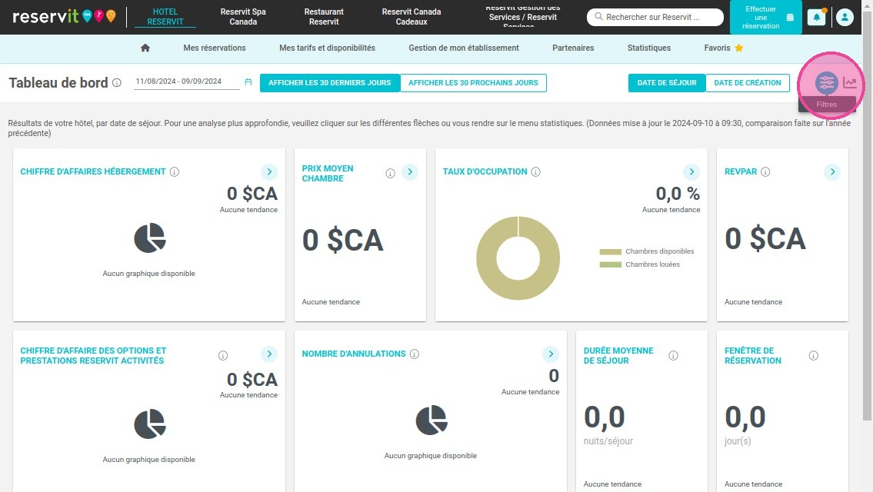Viewport: 873px width, 492px height.
Task: Open the Filtres filter icon
Action: click(826, 83)
